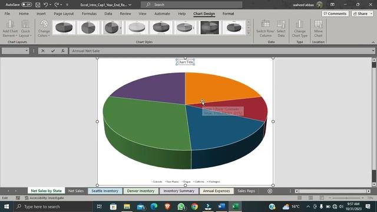
Task: Open the Denver Inventory sheet
Action: point(141,191)
